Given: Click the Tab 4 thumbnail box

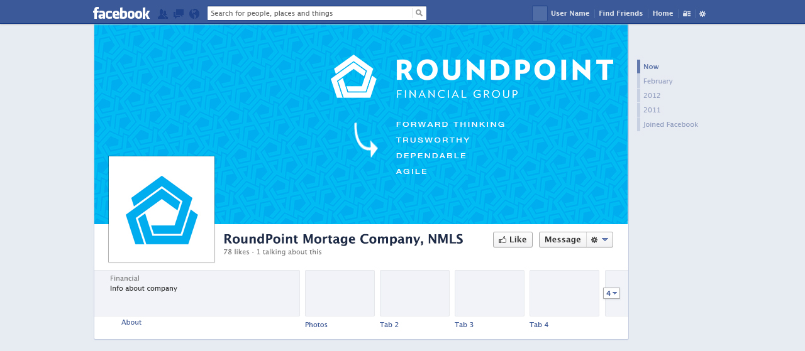Looking at the screenshot, I should [x=564, y=293].
